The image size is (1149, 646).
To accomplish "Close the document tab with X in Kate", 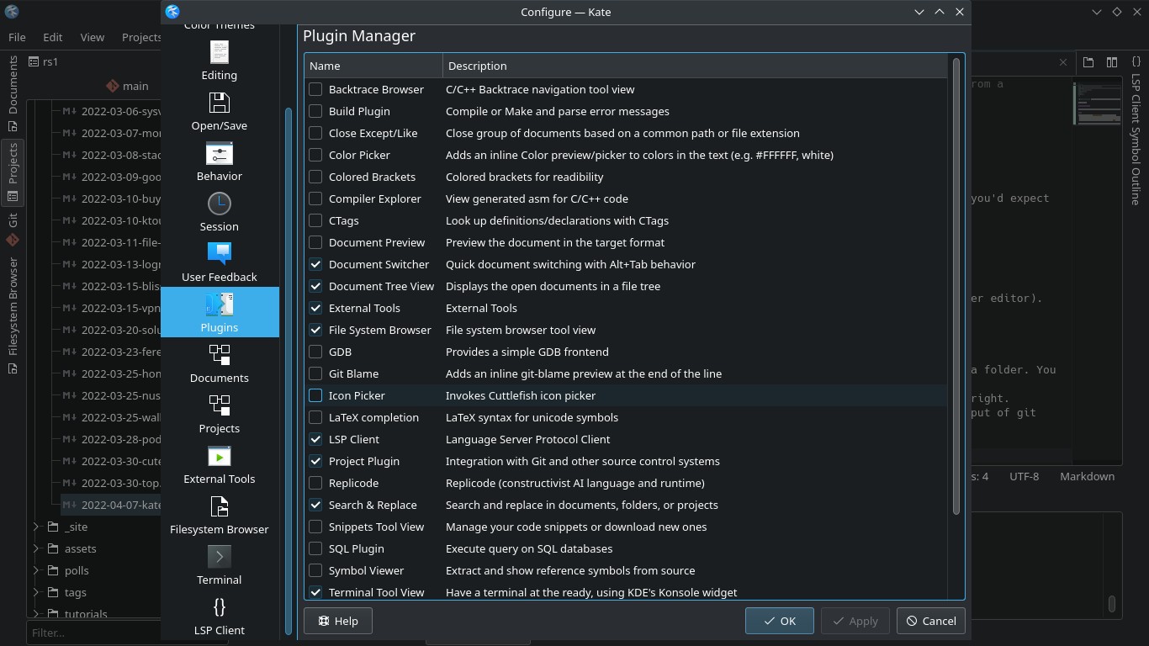I will pos(1063,61).
